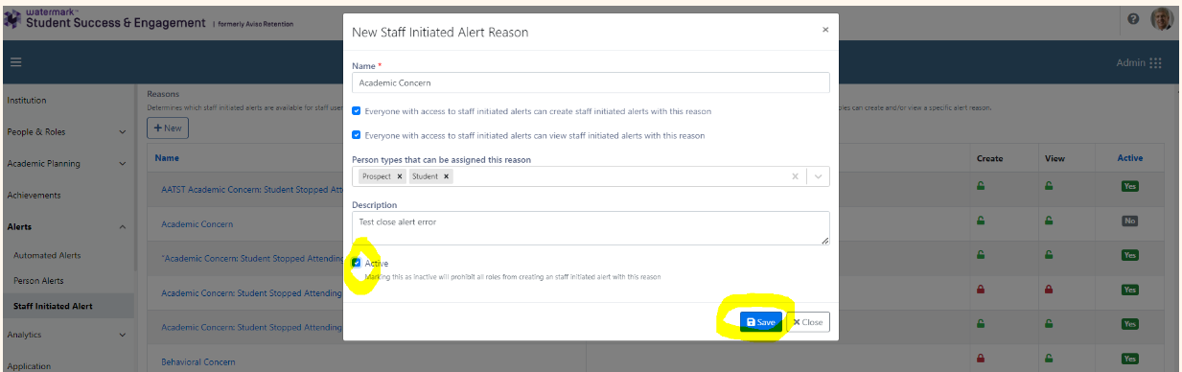Open the plain Academic Concern reason link
The height and width of the screenshot is (372, 1182).
pyautogui.click(x=197, y=224)
